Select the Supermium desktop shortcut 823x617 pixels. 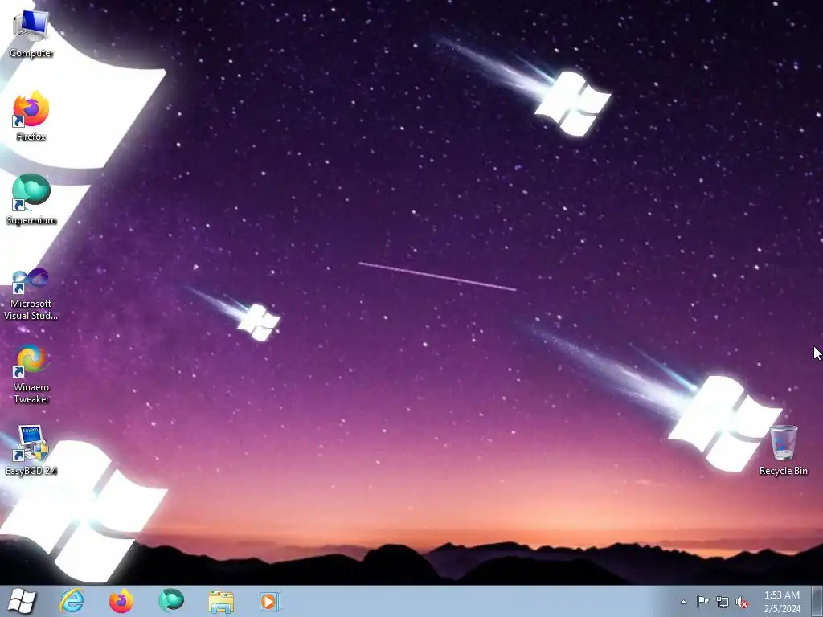pos(31,200)
